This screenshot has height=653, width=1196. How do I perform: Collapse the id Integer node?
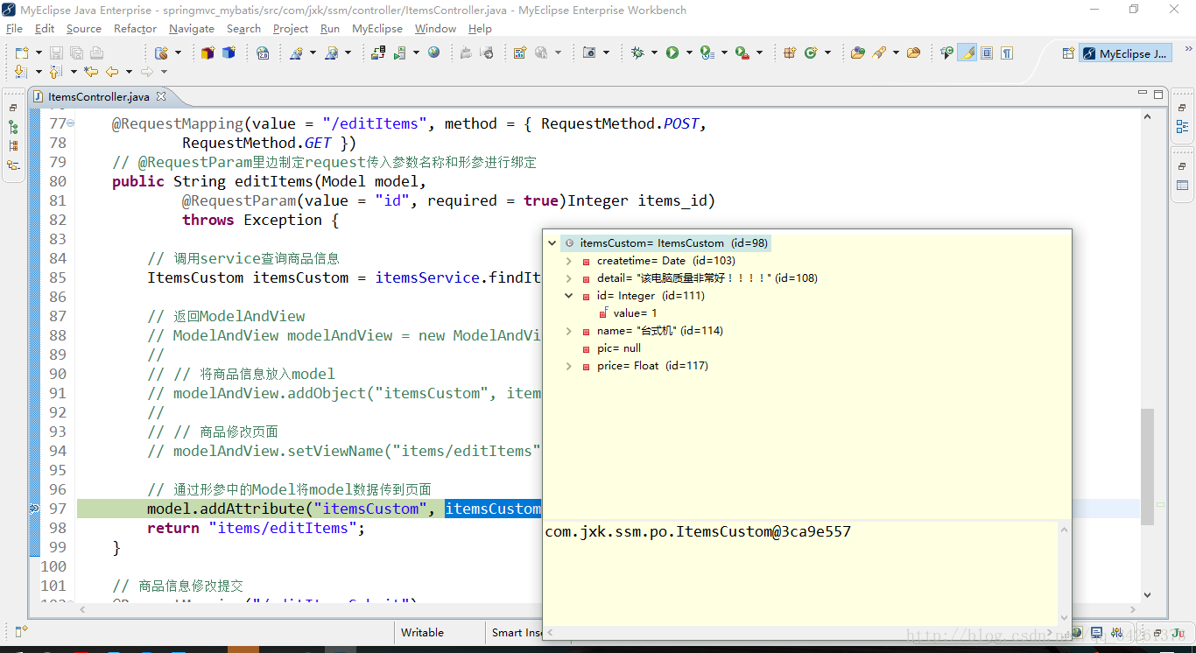(569, 296)
